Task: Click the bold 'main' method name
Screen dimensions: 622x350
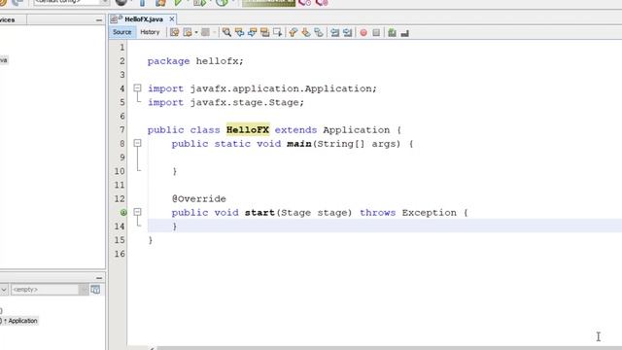Action: 299,144
